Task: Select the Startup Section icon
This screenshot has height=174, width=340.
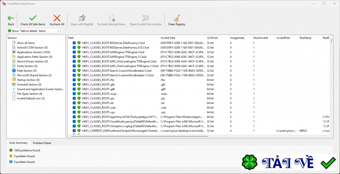Action: tap(14, 80)
